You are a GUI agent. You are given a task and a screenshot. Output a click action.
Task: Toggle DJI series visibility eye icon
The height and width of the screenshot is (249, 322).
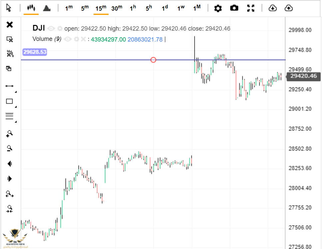(x=51, y=29)
